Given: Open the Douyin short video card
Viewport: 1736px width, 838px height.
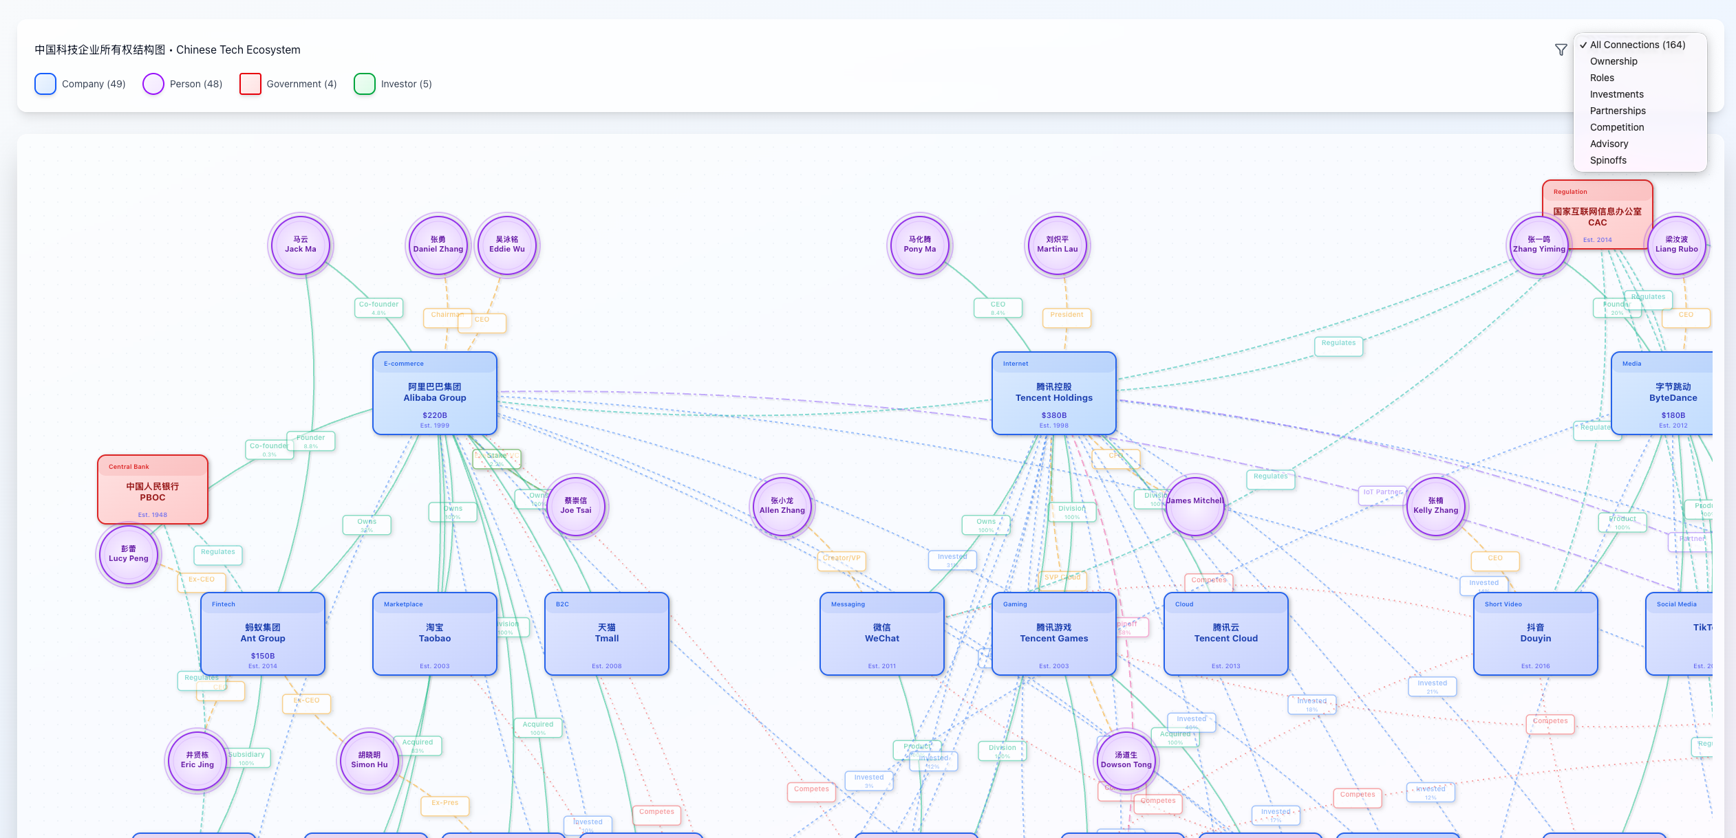Looking at the screenshot, I should click(1536, 634).
